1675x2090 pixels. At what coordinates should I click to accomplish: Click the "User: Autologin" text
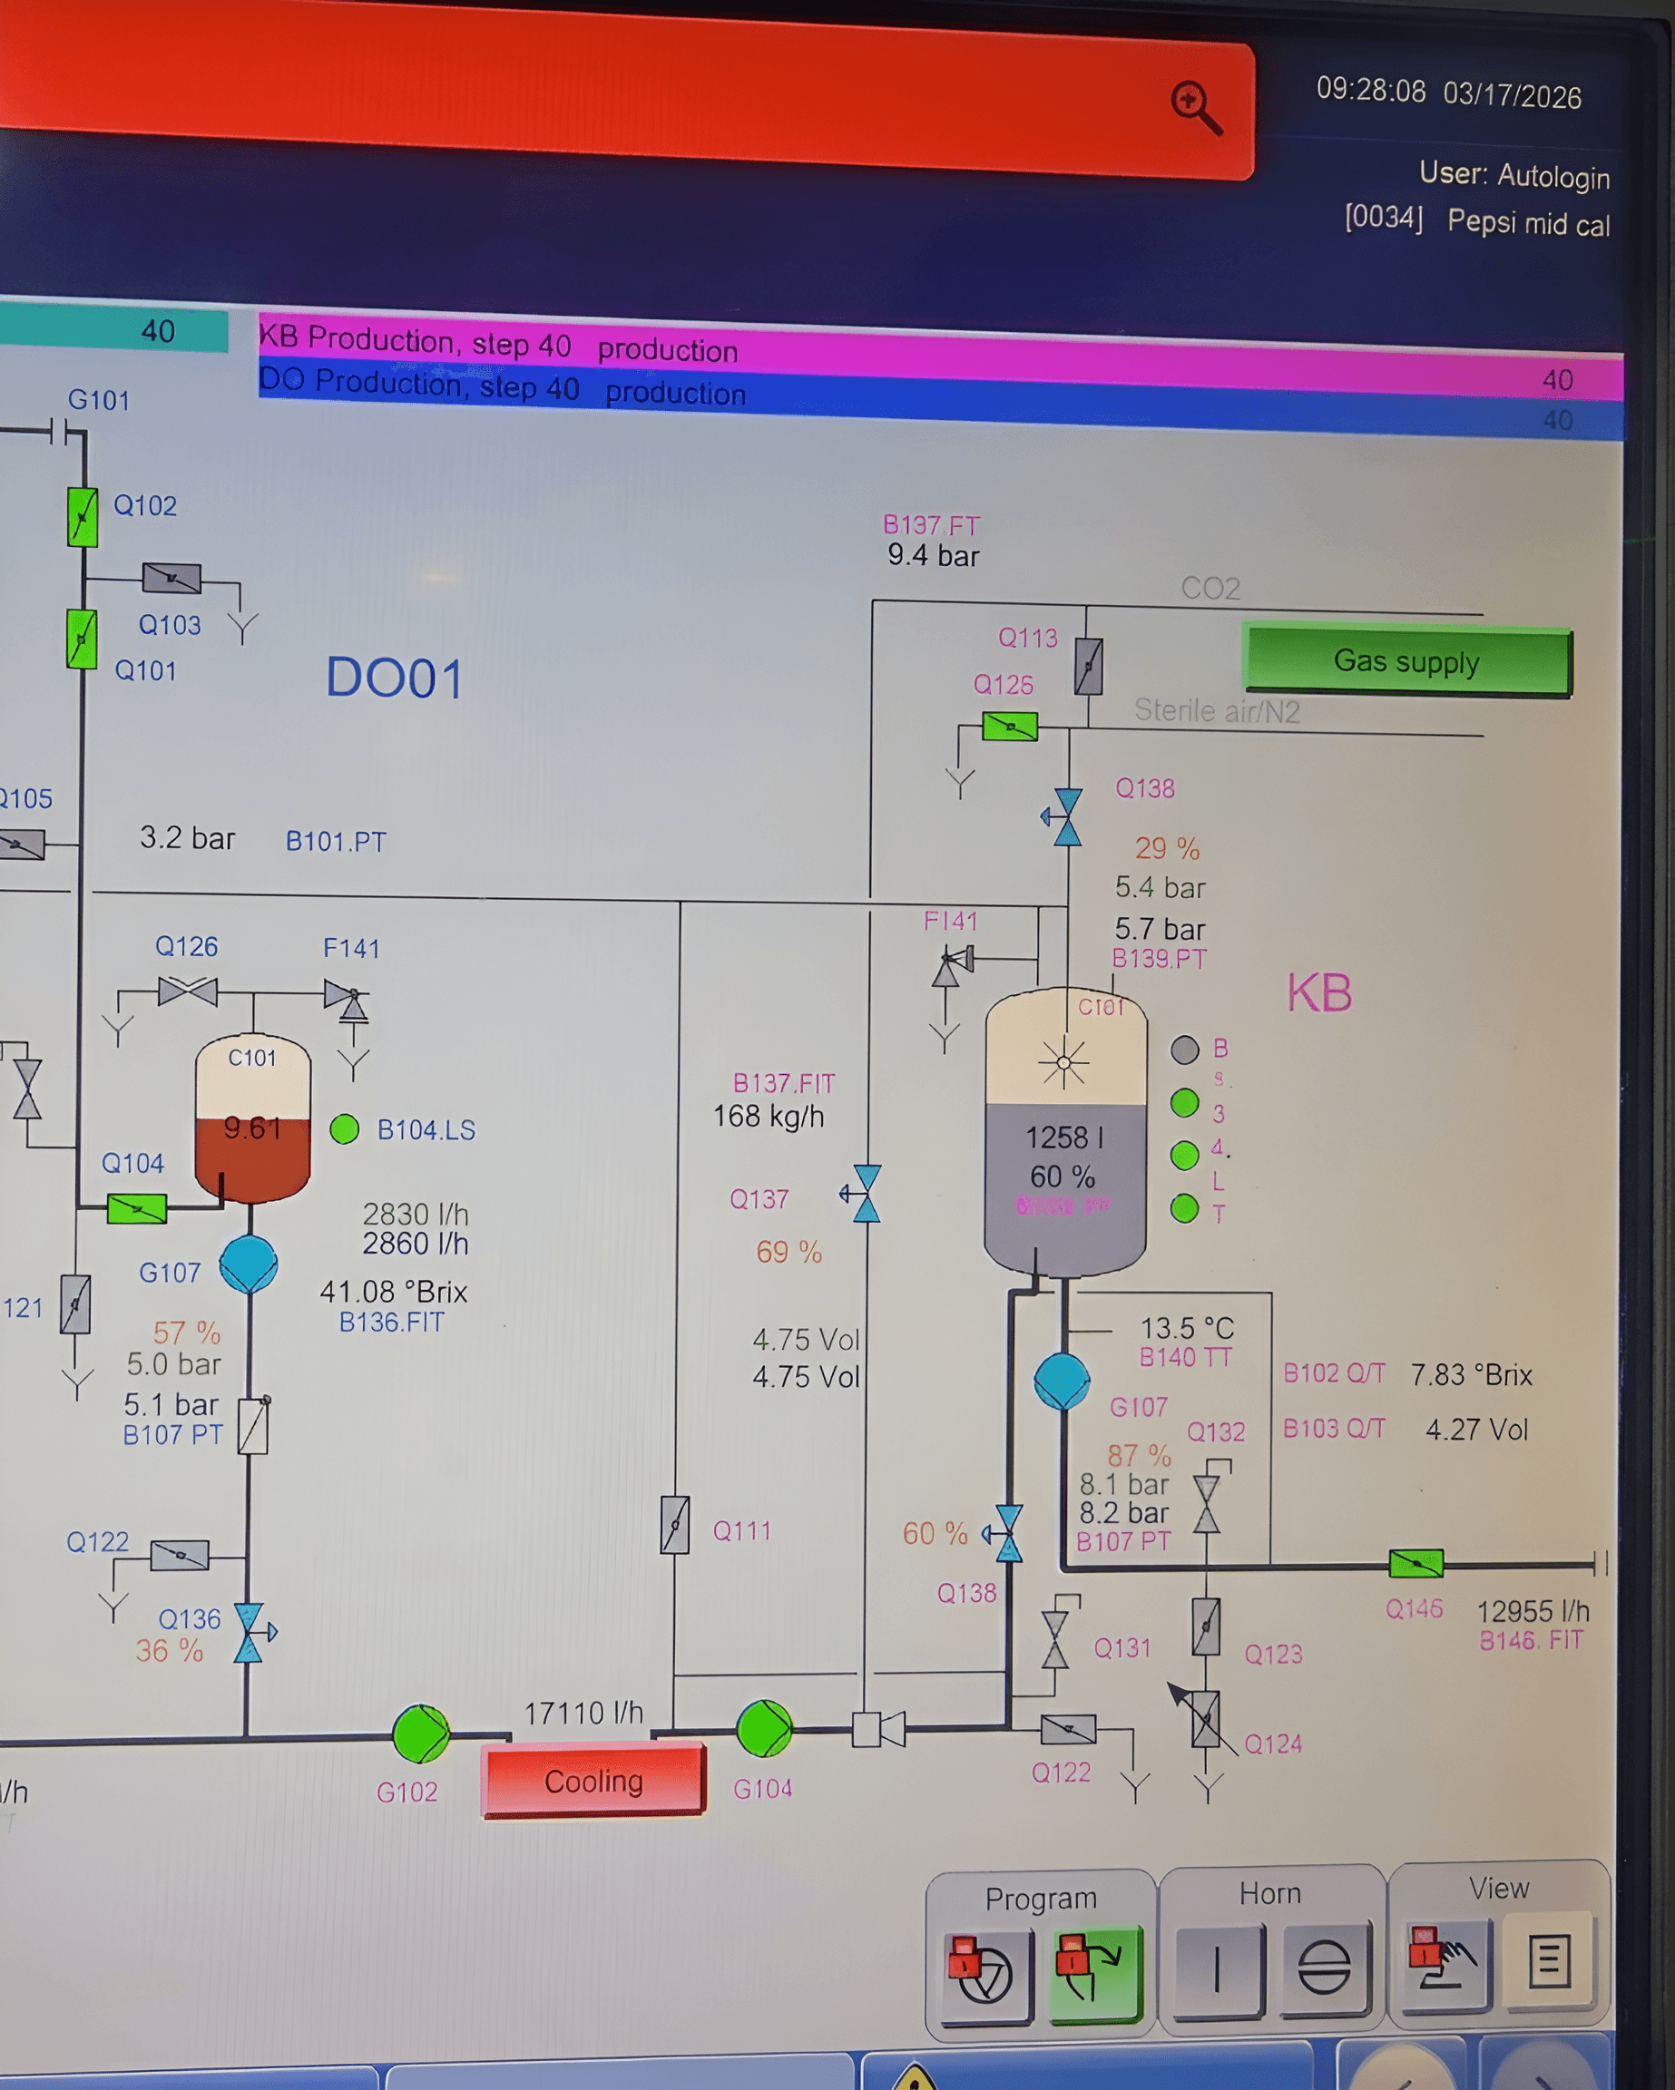[x=1514, y=174]
